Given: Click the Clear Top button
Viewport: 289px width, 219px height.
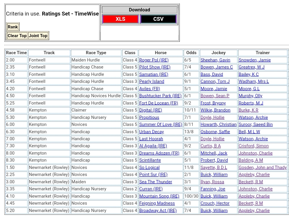Looking at the screenshot, I should 17,36.
